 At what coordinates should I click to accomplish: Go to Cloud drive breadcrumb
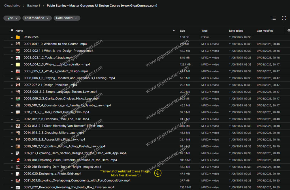coord(12,6)
